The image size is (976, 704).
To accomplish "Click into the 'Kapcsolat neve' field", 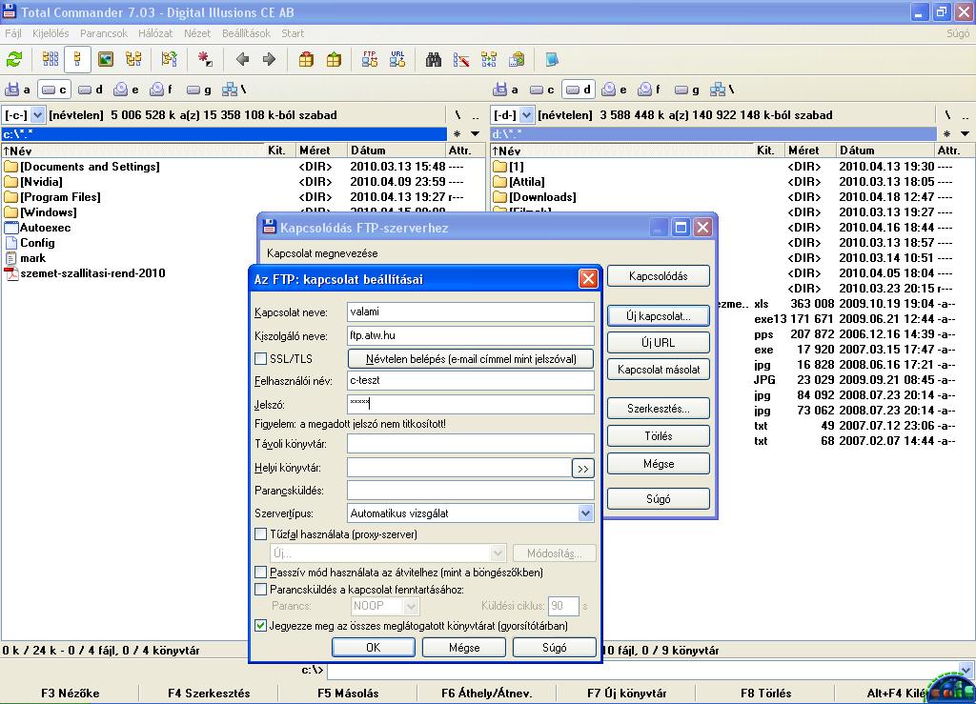I will tap(471, 312).
